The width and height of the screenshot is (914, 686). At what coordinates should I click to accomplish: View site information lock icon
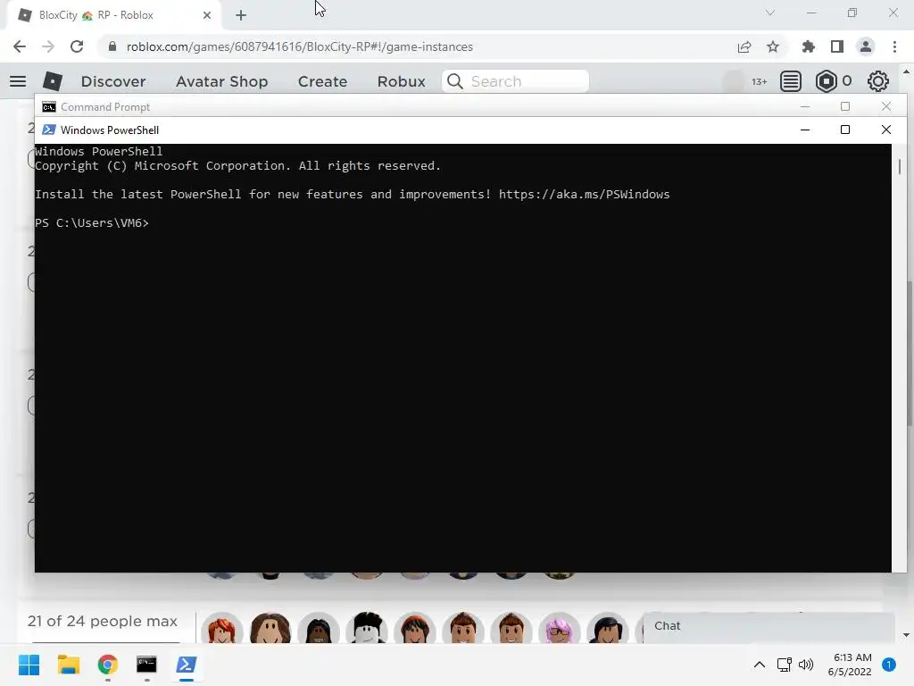[112, 46]
